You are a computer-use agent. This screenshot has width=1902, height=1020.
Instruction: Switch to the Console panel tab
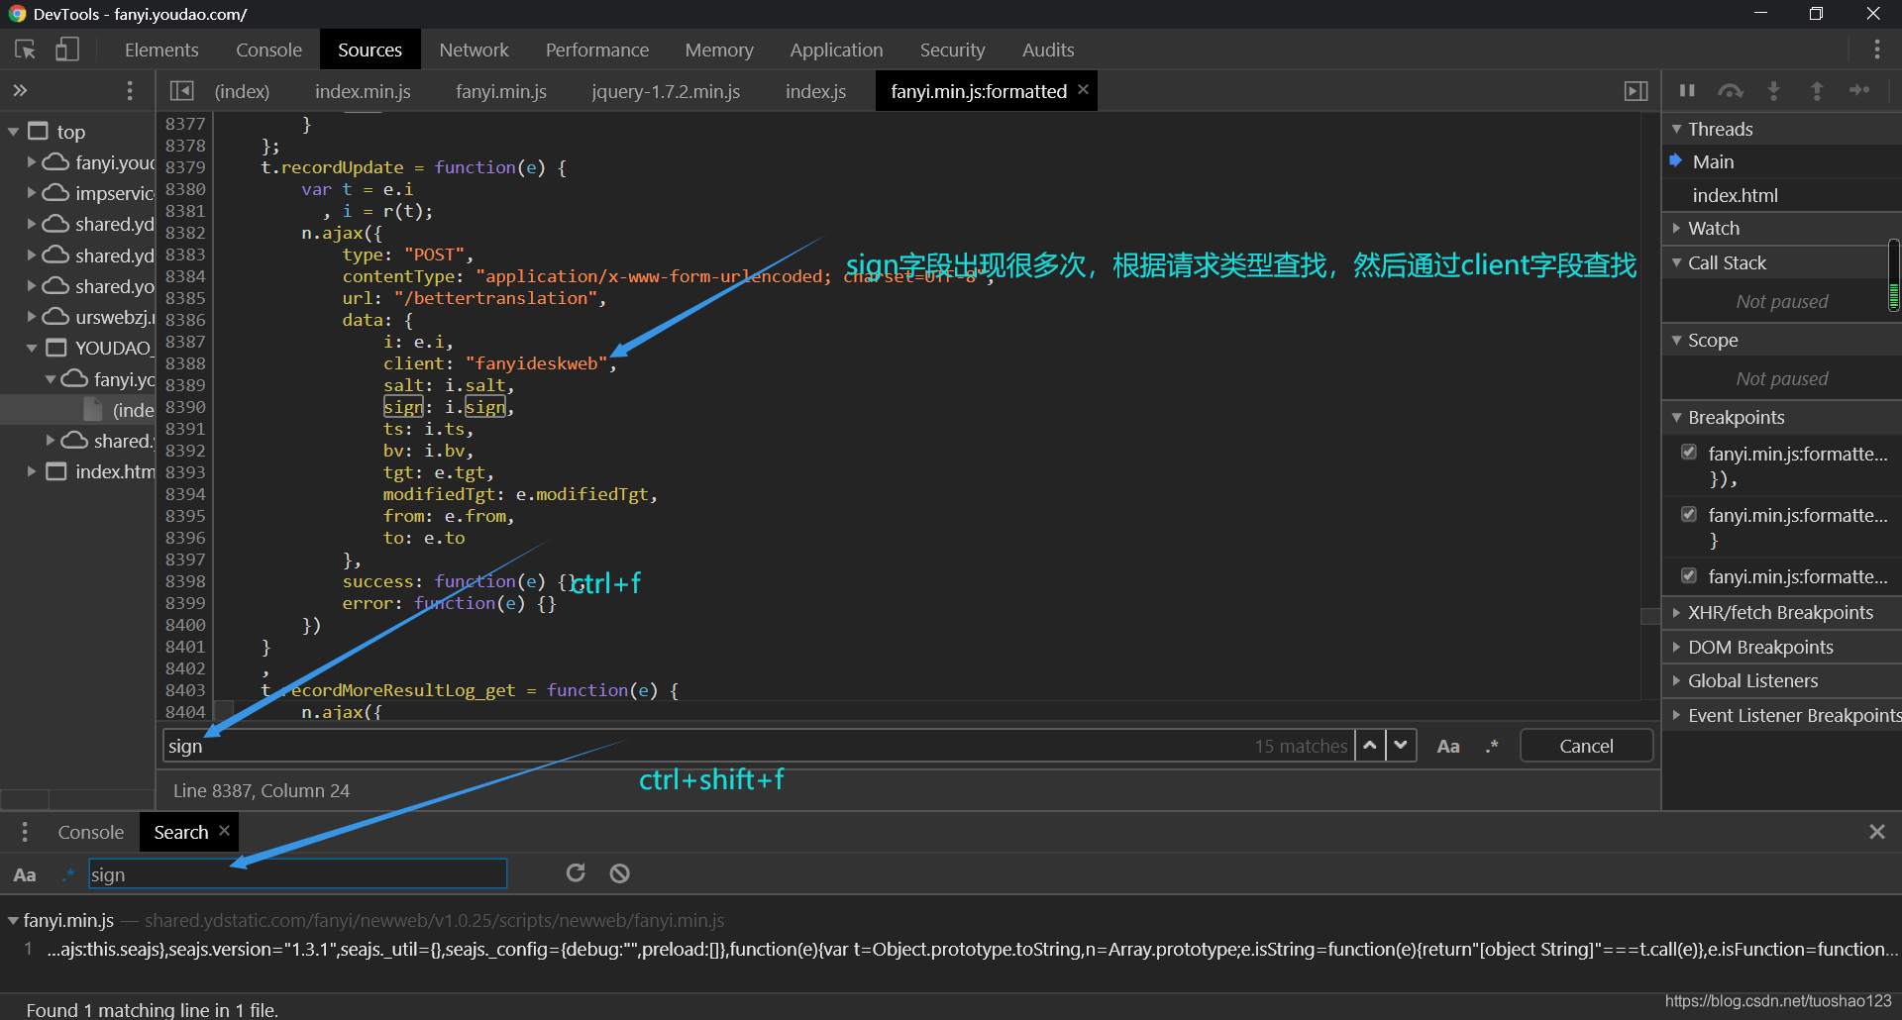click(x=268, y=50)
